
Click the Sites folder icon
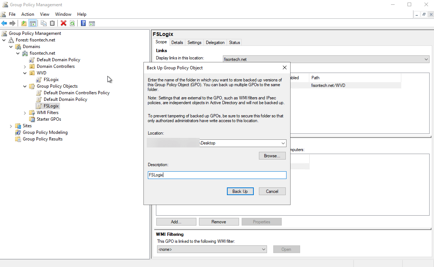[x=18, y=126]
